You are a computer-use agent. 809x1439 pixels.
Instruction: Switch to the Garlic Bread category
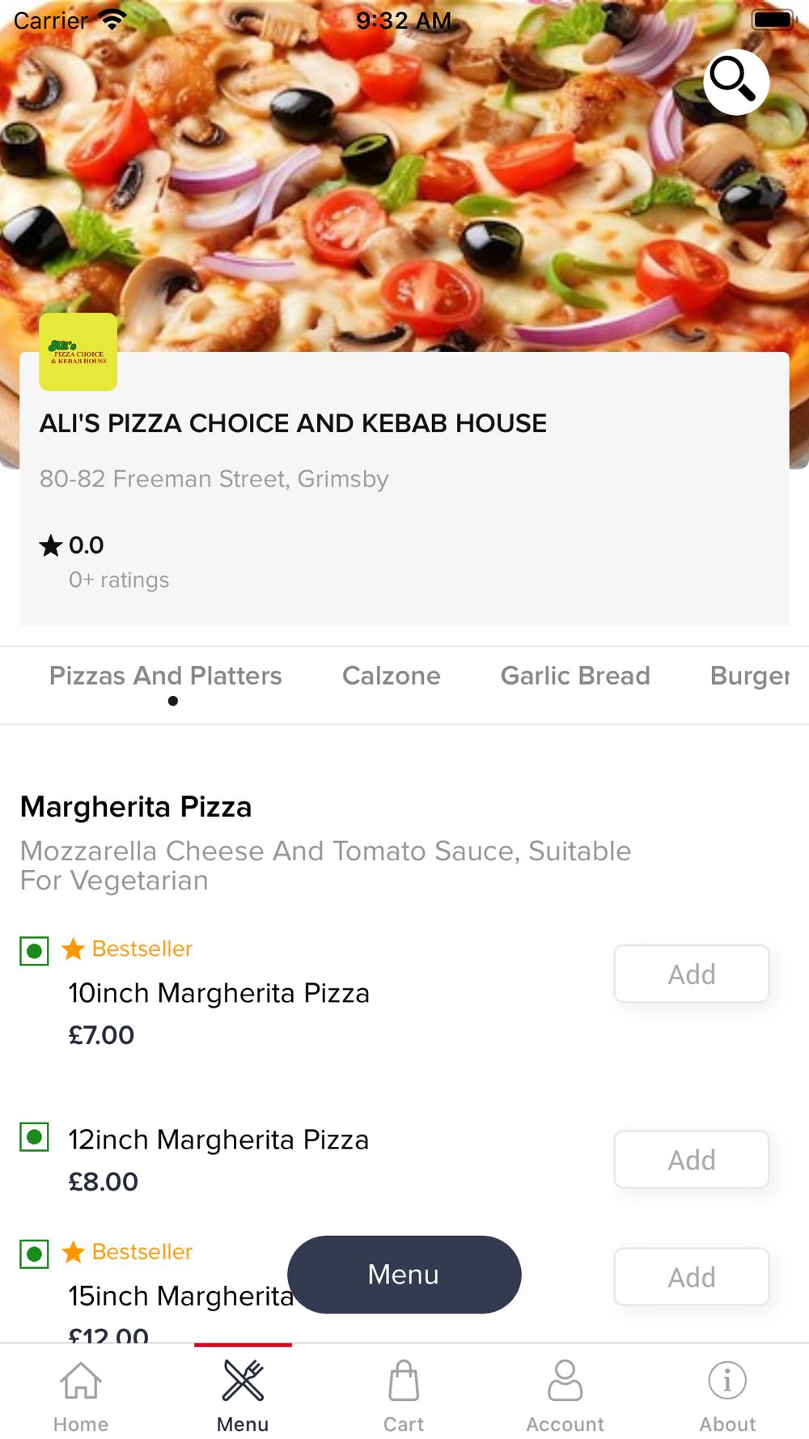tap(575, 676)
